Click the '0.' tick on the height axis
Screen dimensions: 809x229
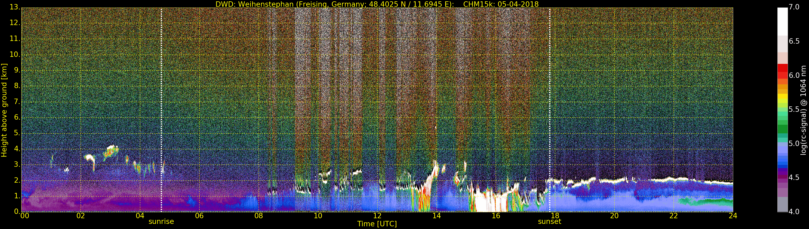point(17,212)
